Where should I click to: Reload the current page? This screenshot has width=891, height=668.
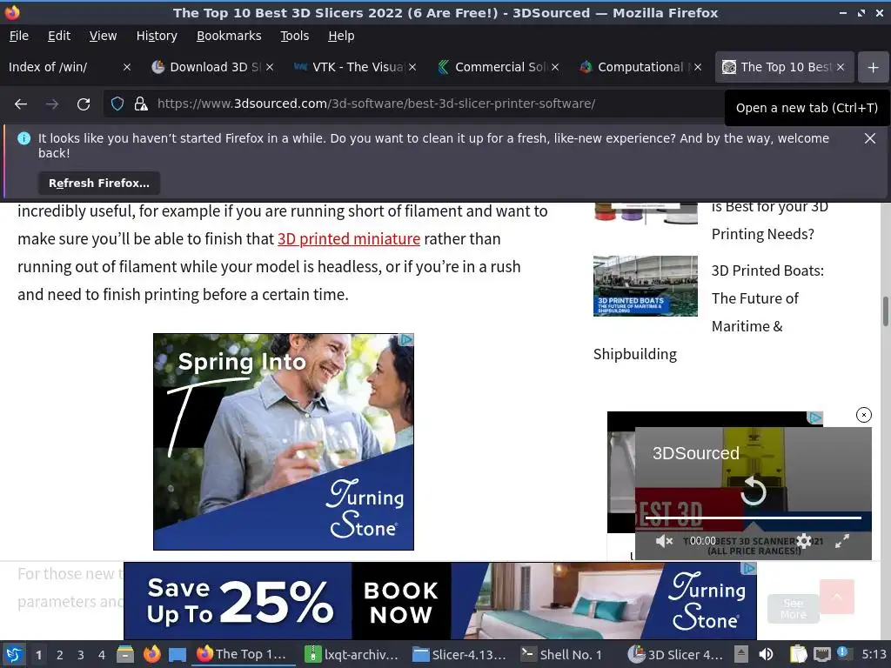pyautogui.click(x=84, y=104)
